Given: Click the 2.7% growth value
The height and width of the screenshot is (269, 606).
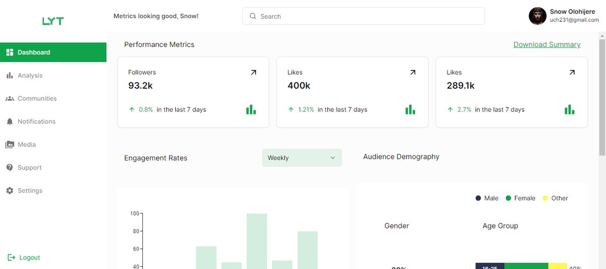Looking at the screenshot, I should point(464,110).
